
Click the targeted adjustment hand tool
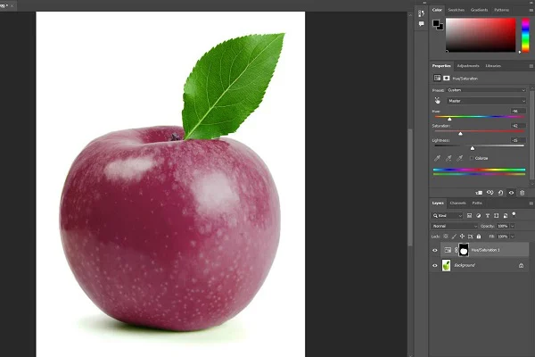click(438, 101)
